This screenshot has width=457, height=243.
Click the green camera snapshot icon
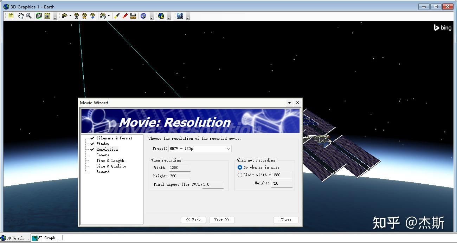click(39, 16)
